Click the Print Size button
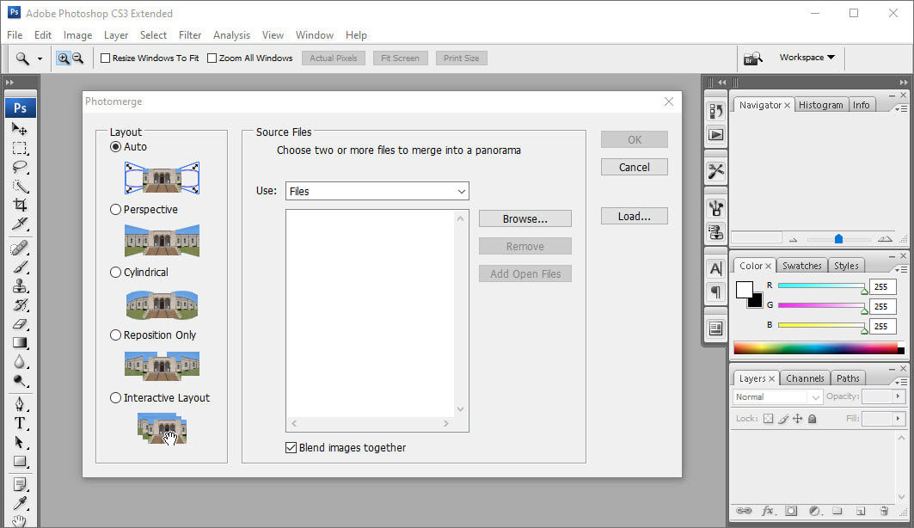This screenshot has height=528, width=914. 461,58
